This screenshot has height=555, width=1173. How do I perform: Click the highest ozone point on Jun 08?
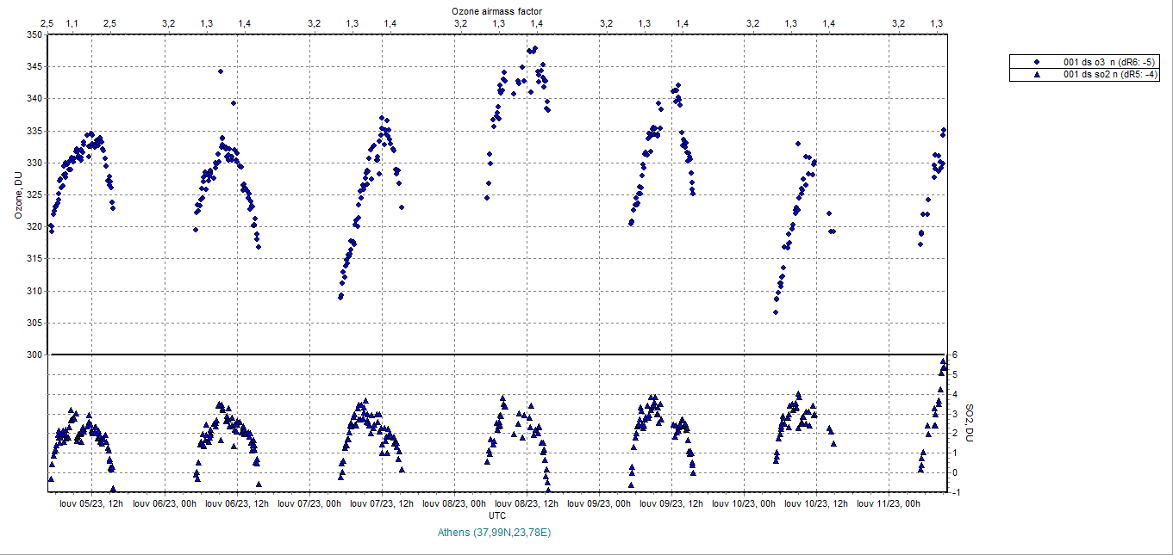535,48
